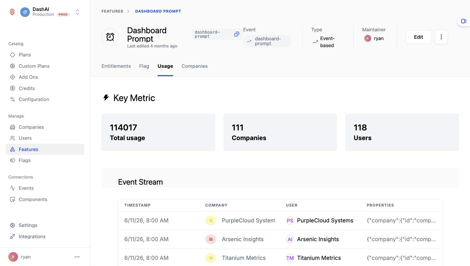
Task: Click the Settings gear icon
Action: click(x=13, y=225)
